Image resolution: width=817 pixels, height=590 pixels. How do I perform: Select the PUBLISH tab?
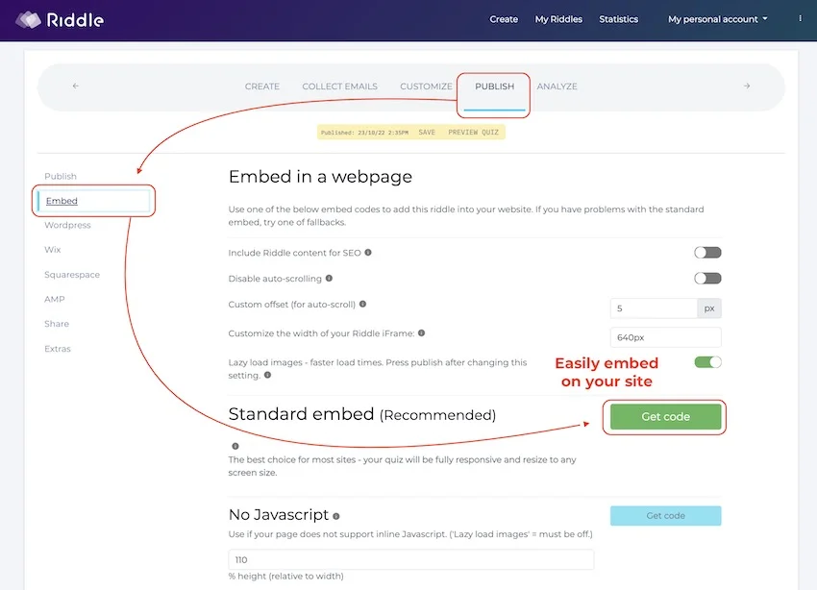tap(494, 86)
